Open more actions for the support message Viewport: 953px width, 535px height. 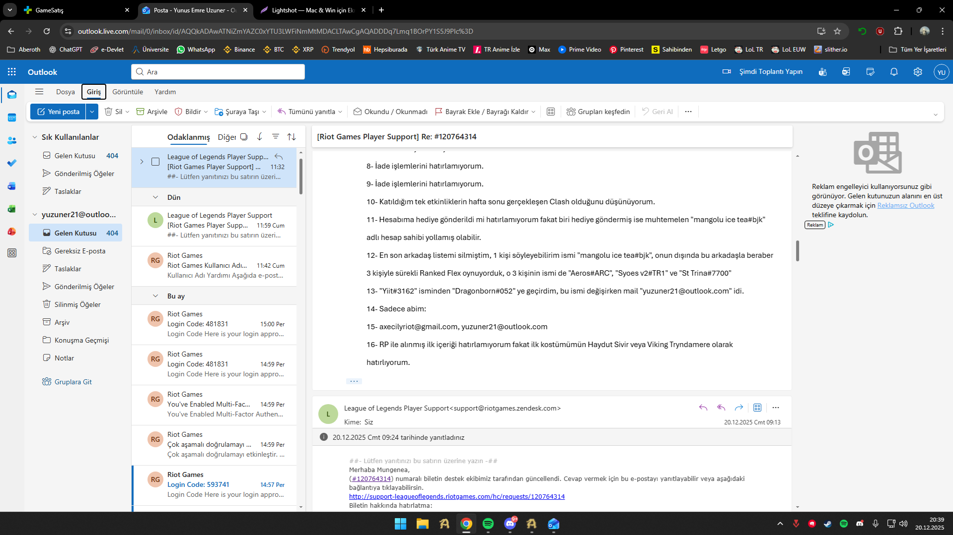tap(776, 408)
